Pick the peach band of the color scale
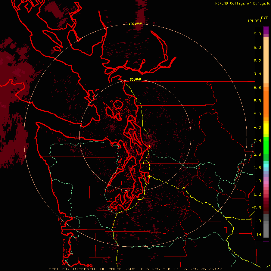The width and height of the screenshot is (271, 271). pyautogui.click(x=266, y=62)
